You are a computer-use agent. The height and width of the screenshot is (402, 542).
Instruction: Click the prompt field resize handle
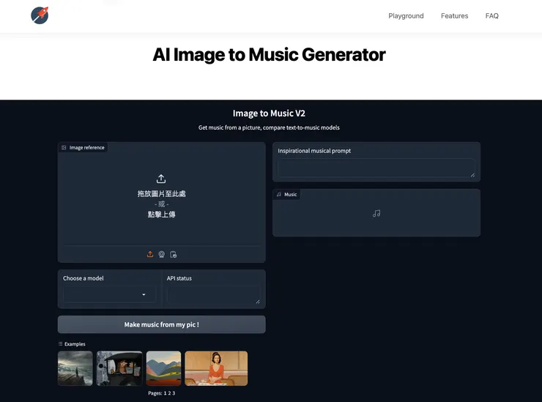click(x=472, y=175)
